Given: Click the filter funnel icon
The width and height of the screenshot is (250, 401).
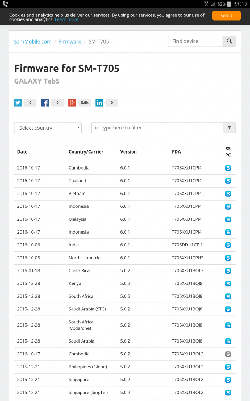Looking at the screenshot, I should point(229,128).
